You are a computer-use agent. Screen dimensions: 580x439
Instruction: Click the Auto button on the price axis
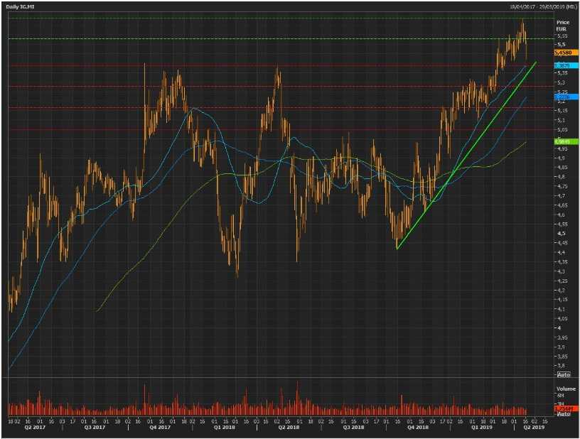click(x=564, y=374)
